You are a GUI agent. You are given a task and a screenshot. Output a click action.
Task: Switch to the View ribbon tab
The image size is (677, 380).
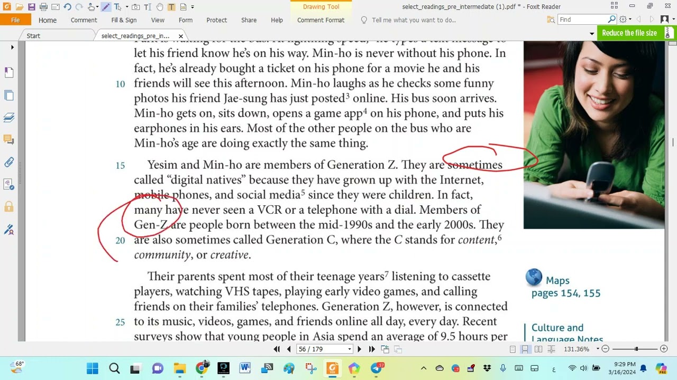(158, 20)
